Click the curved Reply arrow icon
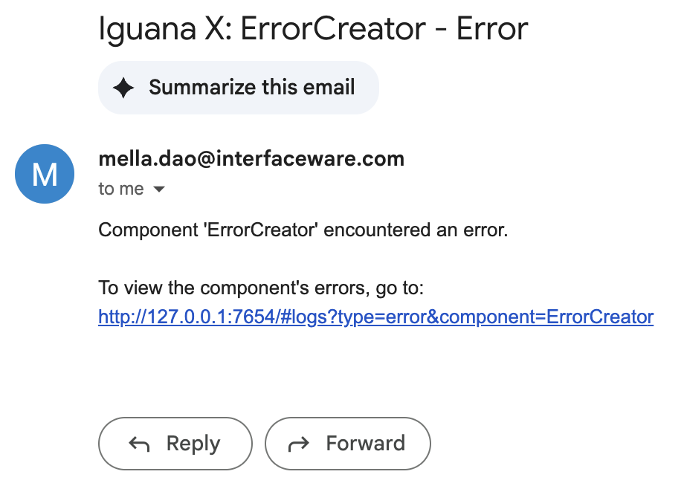The height and width of the screenshot is (486, 684). pyautogui.click(x=139, y=444)
